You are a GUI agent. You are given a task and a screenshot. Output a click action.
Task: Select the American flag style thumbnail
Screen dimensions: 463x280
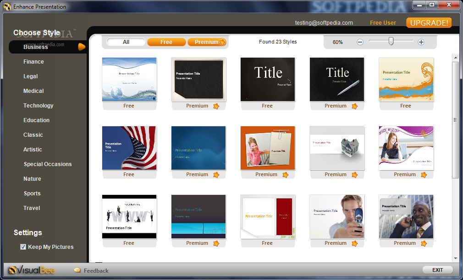[x=129, y=148]
